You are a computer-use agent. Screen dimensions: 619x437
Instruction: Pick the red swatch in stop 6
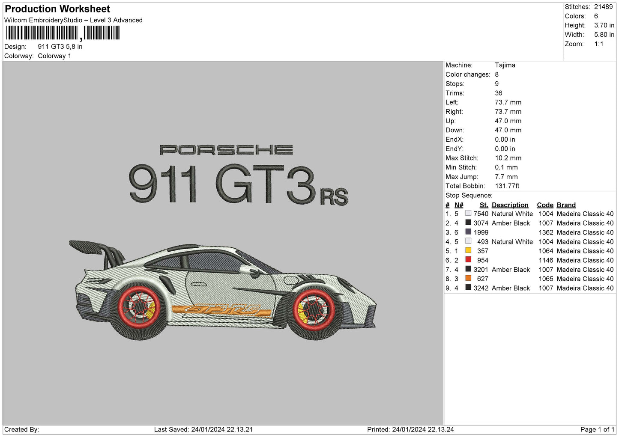click(468, 260)
